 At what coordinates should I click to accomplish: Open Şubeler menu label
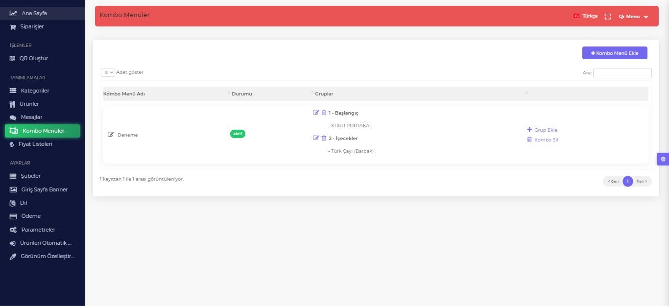(30, 176)
